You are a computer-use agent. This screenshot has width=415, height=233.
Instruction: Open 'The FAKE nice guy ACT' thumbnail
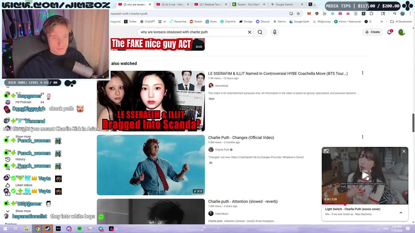(x=158, y=44)
